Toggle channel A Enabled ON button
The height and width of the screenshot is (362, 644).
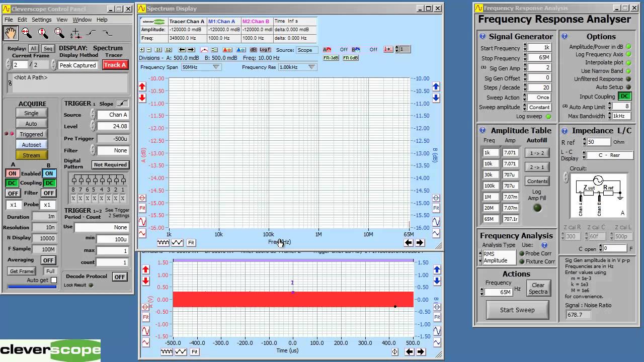click(x=12, y=173)
